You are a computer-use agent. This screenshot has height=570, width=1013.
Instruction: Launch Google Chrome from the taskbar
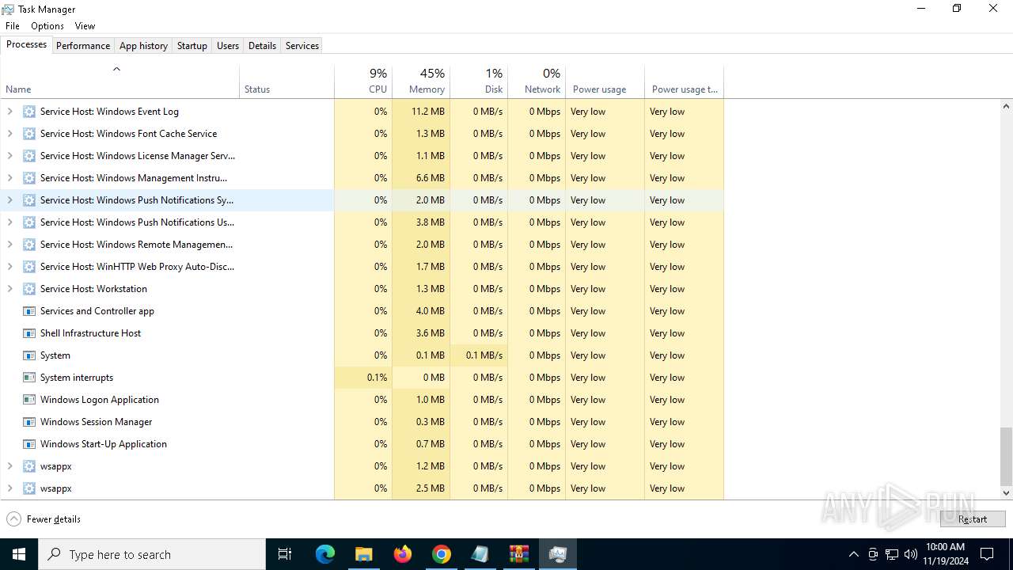pyautogui.click(x=442, y=554)
